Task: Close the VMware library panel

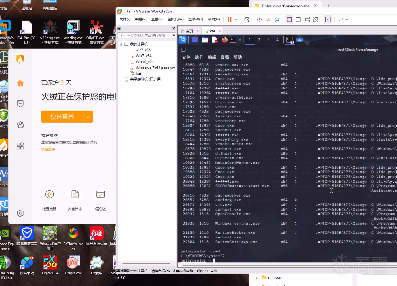Action: (174, 28)
